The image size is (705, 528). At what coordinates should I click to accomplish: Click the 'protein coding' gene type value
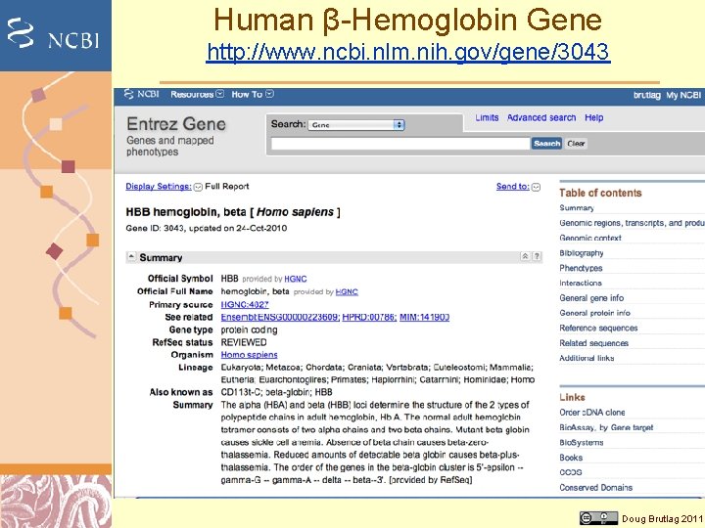click(249, 330)
